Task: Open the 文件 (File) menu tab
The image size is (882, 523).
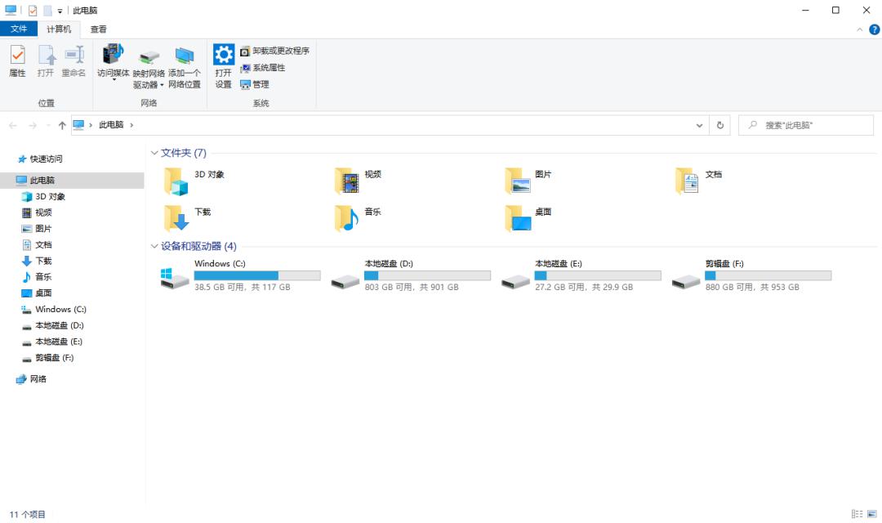Action: tap(19, 29)
